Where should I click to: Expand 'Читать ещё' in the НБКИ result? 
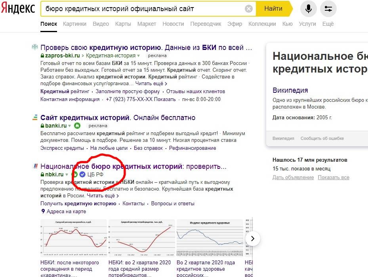[x=103, y=195]
